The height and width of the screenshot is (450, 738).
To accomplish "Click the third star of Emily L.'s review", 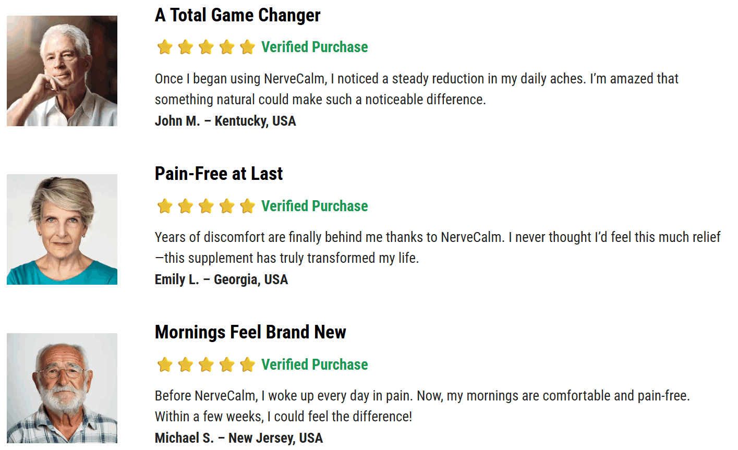I will coord(206,206).
